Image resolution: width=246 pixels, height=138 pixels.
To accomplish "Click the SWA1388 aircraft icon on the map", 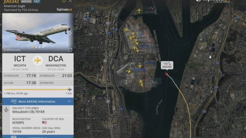I will 129,71.
